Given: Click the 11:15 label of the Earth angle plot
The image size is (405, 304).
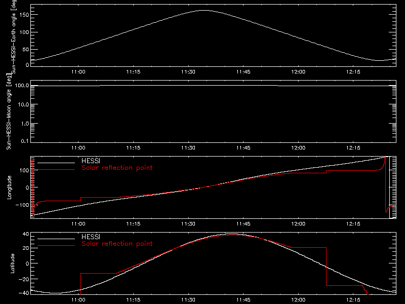Looking at the screenshot, I should [x=133, y=72].
